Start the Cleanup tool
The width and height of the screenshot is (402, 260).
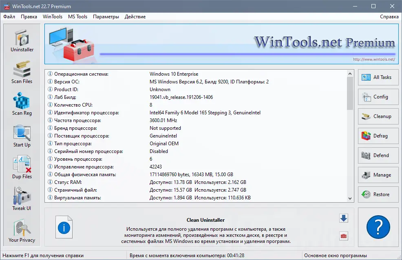click(378, 116)
